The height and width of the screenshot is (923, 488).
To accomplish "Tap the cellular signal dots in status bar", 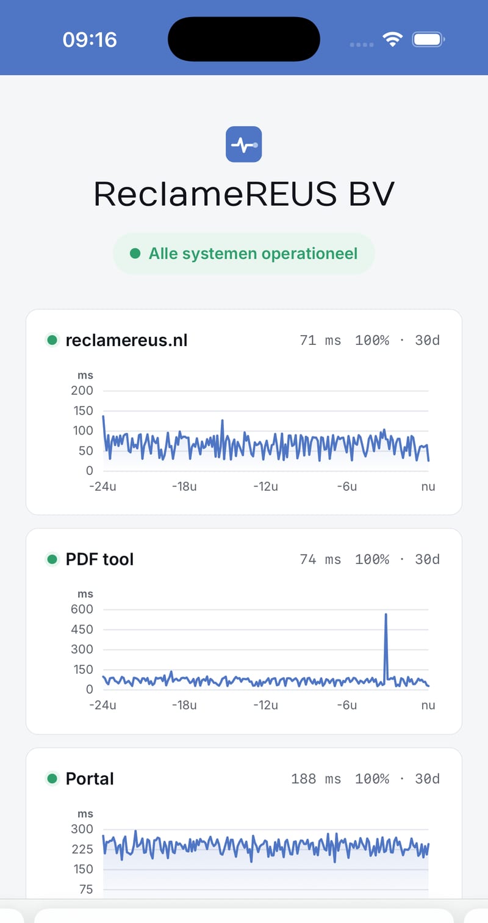I will tap(362, 44).
